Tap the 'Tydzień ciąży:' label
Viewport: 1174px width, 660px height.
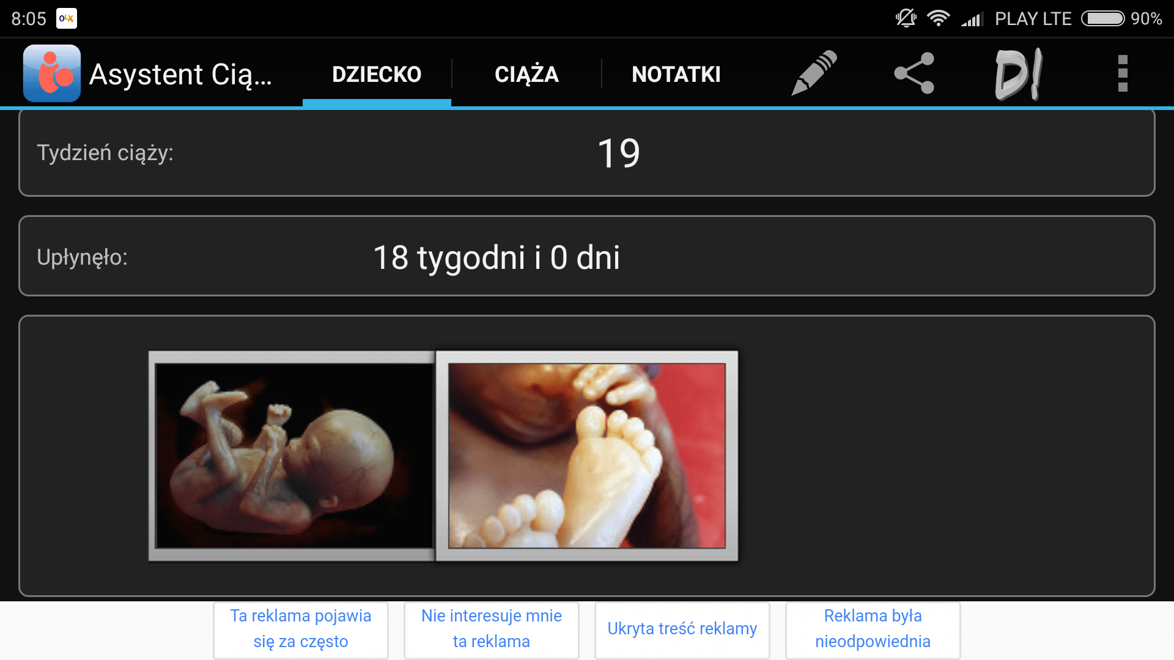(x=105, y=153)
